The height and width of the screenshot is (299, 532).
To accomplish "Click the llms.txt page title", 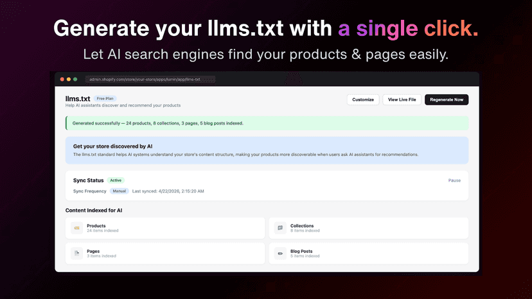I will click(x=78, y=99).
